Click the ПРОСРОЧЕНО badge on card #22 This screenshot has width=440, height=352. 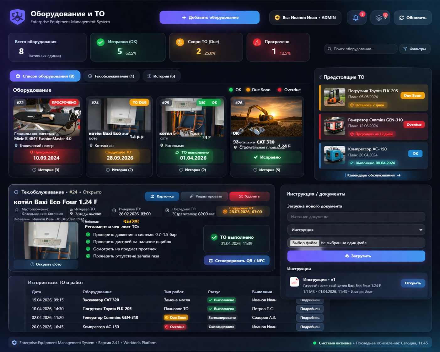pos(64,102)
